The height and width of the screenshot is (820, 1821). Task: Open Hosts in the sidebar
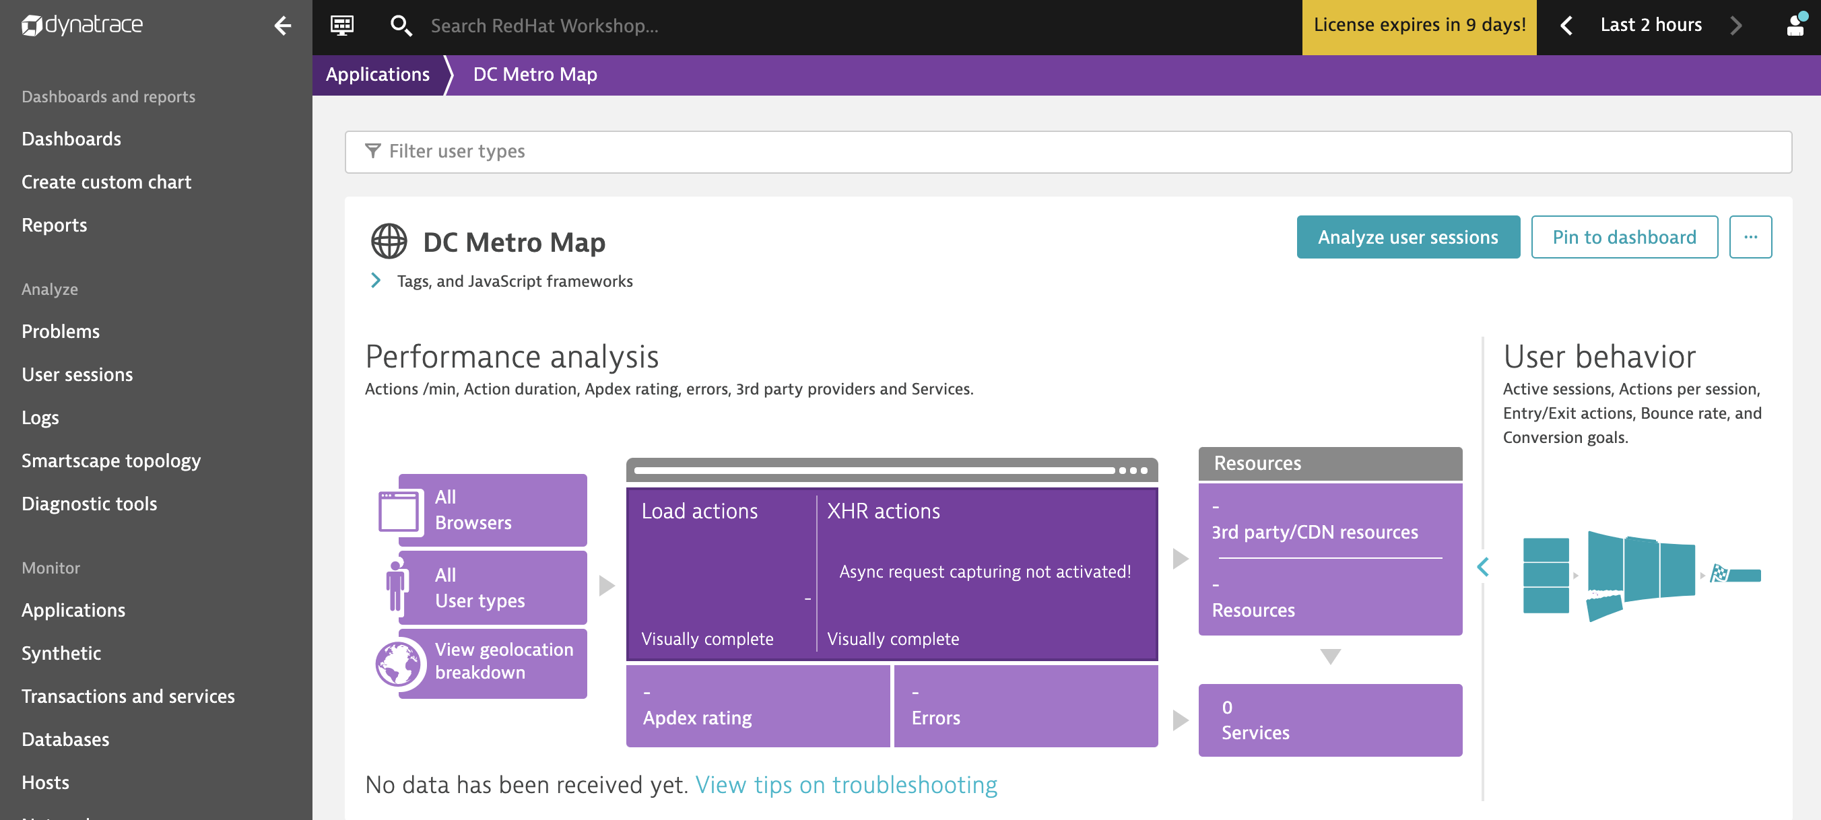(x=45, y=782)
